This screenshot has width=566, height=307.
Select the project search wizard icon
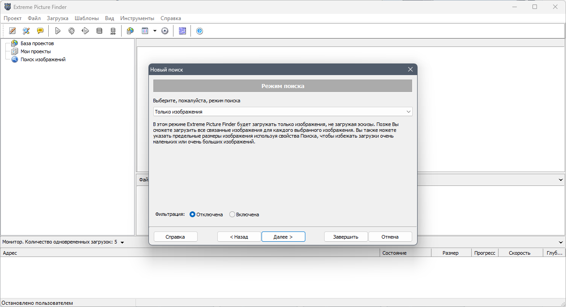[x=26, y=30]
